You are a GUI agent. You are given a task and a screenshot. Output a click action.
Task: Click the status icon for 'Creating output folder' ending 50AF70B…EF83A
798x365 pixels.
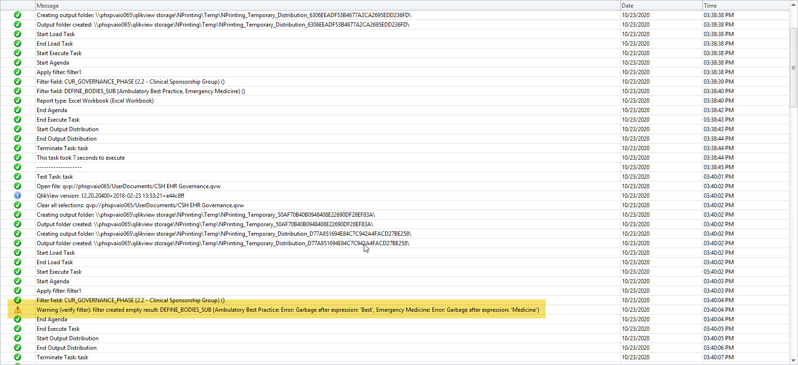pyautogui.click(x=18, y=214)
